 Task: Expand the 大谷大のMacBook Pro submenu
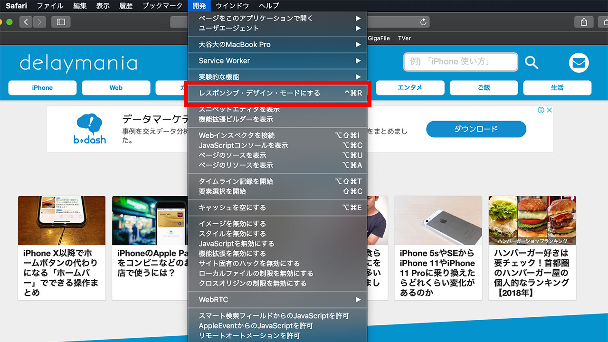[277, 44]
